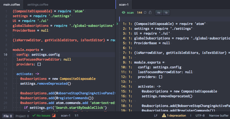
Task: Toggle the Aa case sensitivity button
Action: pos(159,13)
